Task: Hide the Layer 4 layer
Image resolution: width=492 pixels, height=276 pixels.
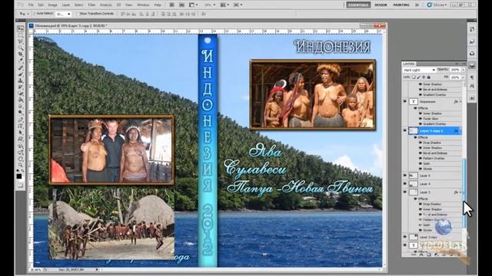Action: pos(405,184)
